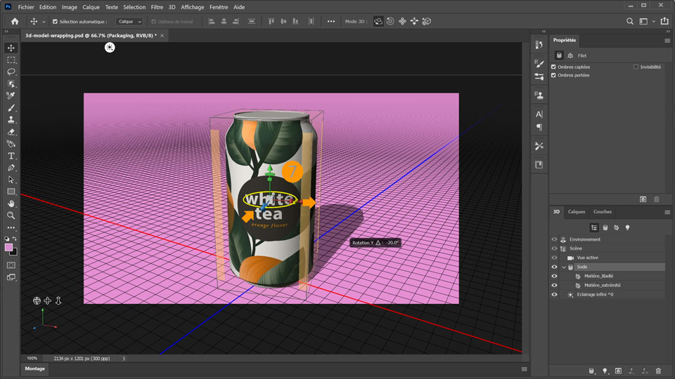Click the pink foreground color swatch
The height and width of the screenshot is (379, 675).
point(9,248)
